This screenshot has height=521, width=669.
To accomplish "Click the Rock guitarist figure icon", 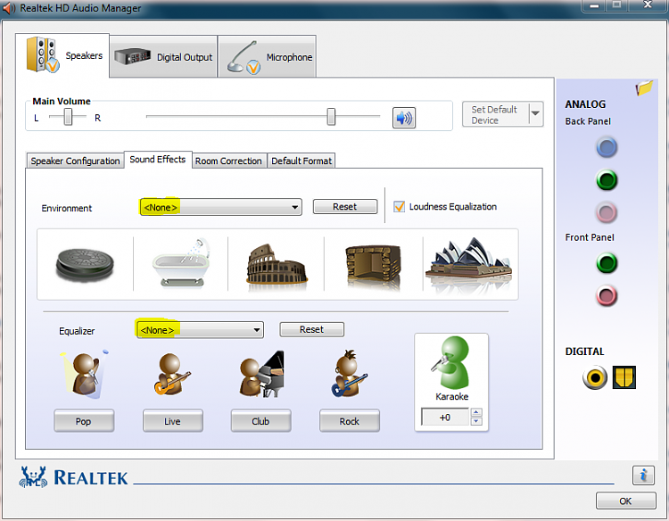I will pos(349,374).
